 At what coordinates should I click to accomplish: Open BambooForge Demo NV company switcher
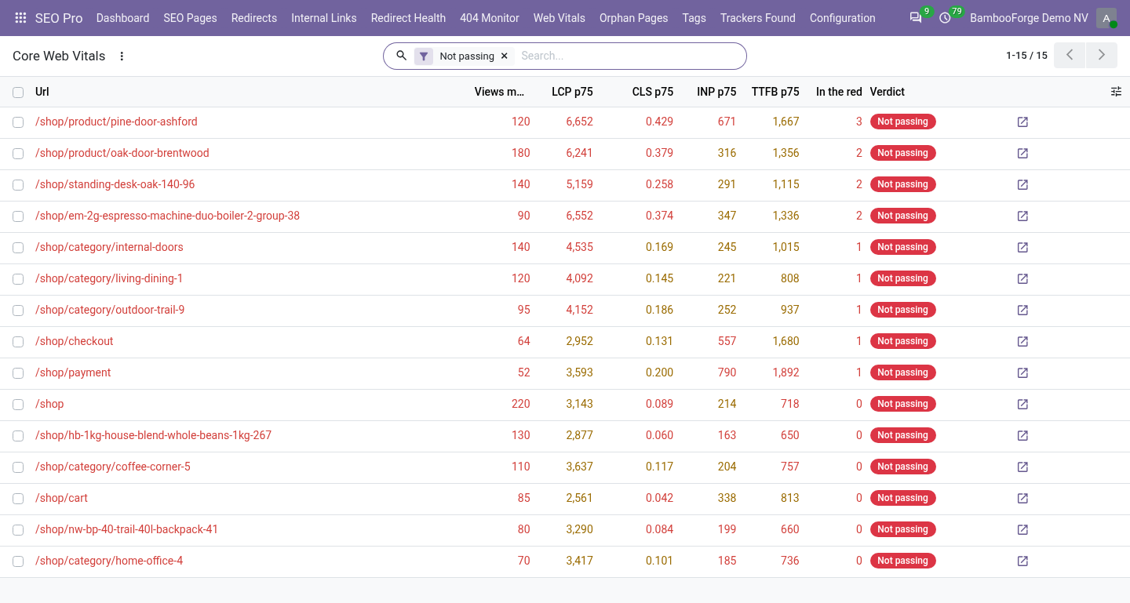pos(1029,18)
